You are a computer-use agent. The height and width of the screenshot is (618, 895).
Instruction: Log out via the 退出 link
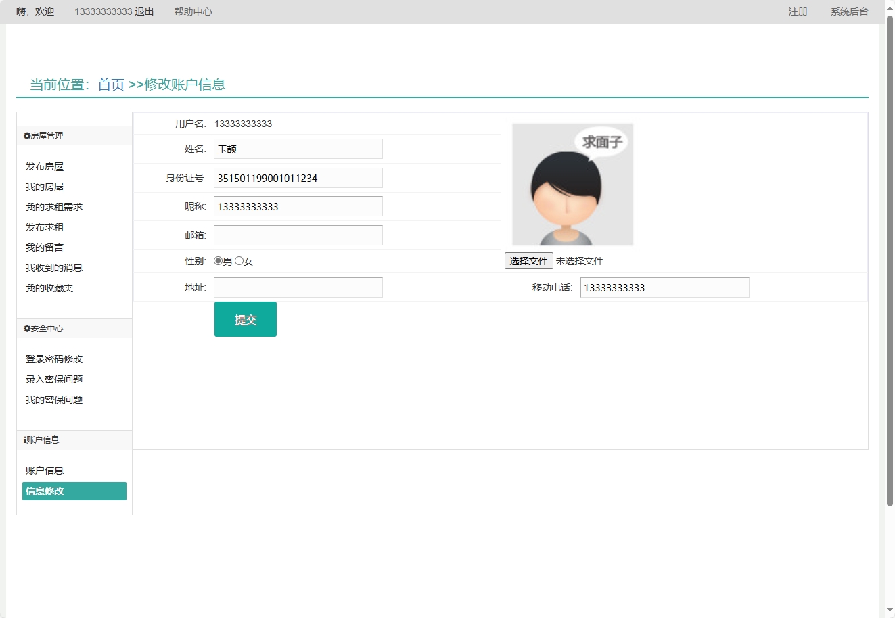144,11
